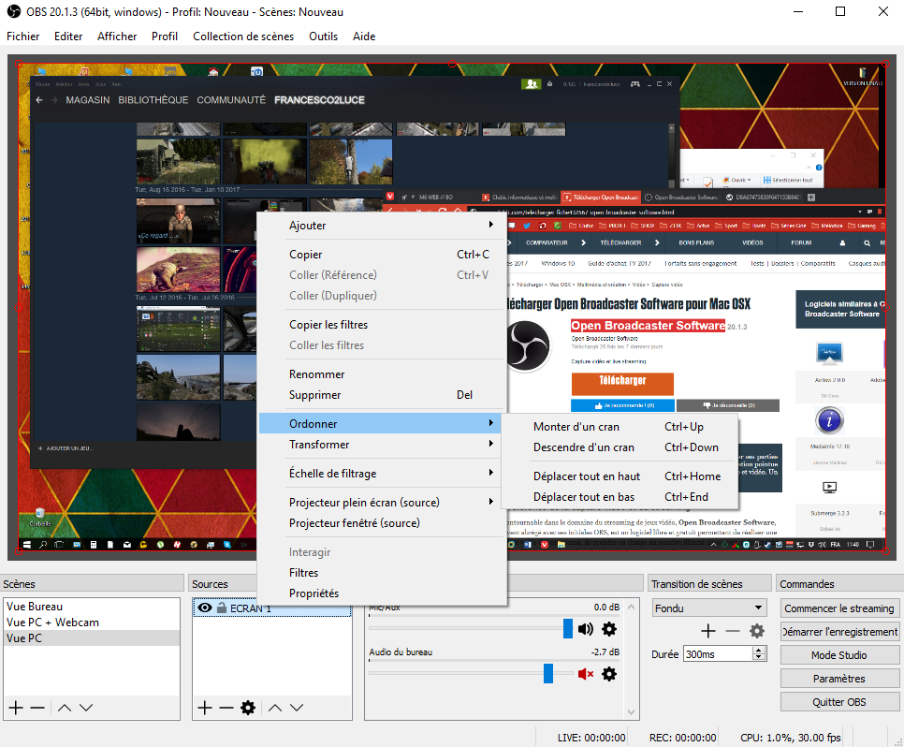Open the Fondu transition dropdown
The image size is (904, 747).
point(708,608)
